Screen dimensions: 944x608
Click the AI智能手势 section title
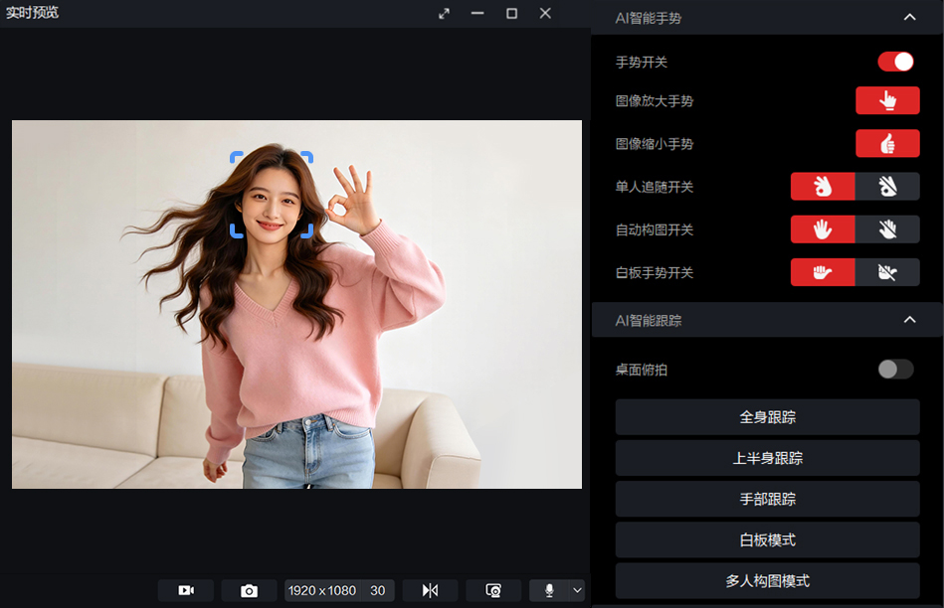pos(649,18)
